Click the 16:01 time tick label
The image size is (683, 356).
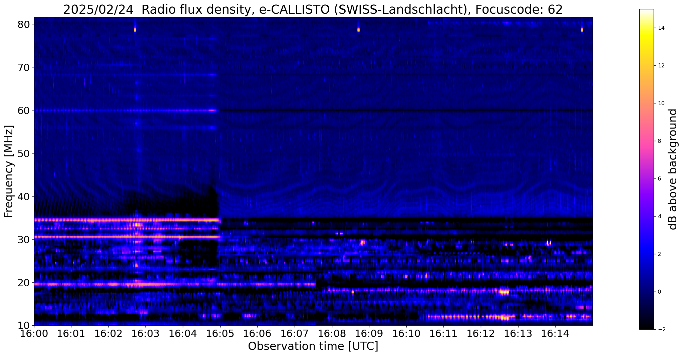click(x=71, y=333)
